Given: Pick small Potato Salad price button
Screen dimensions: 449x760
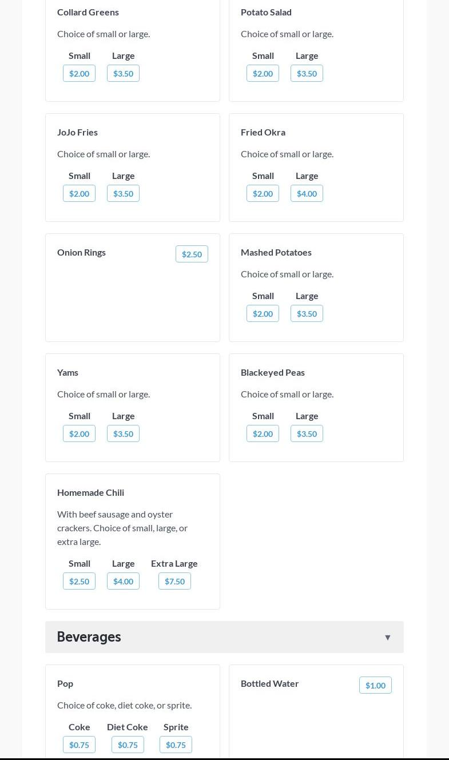Looking at the screenshot, I should (x=263, y=73).
